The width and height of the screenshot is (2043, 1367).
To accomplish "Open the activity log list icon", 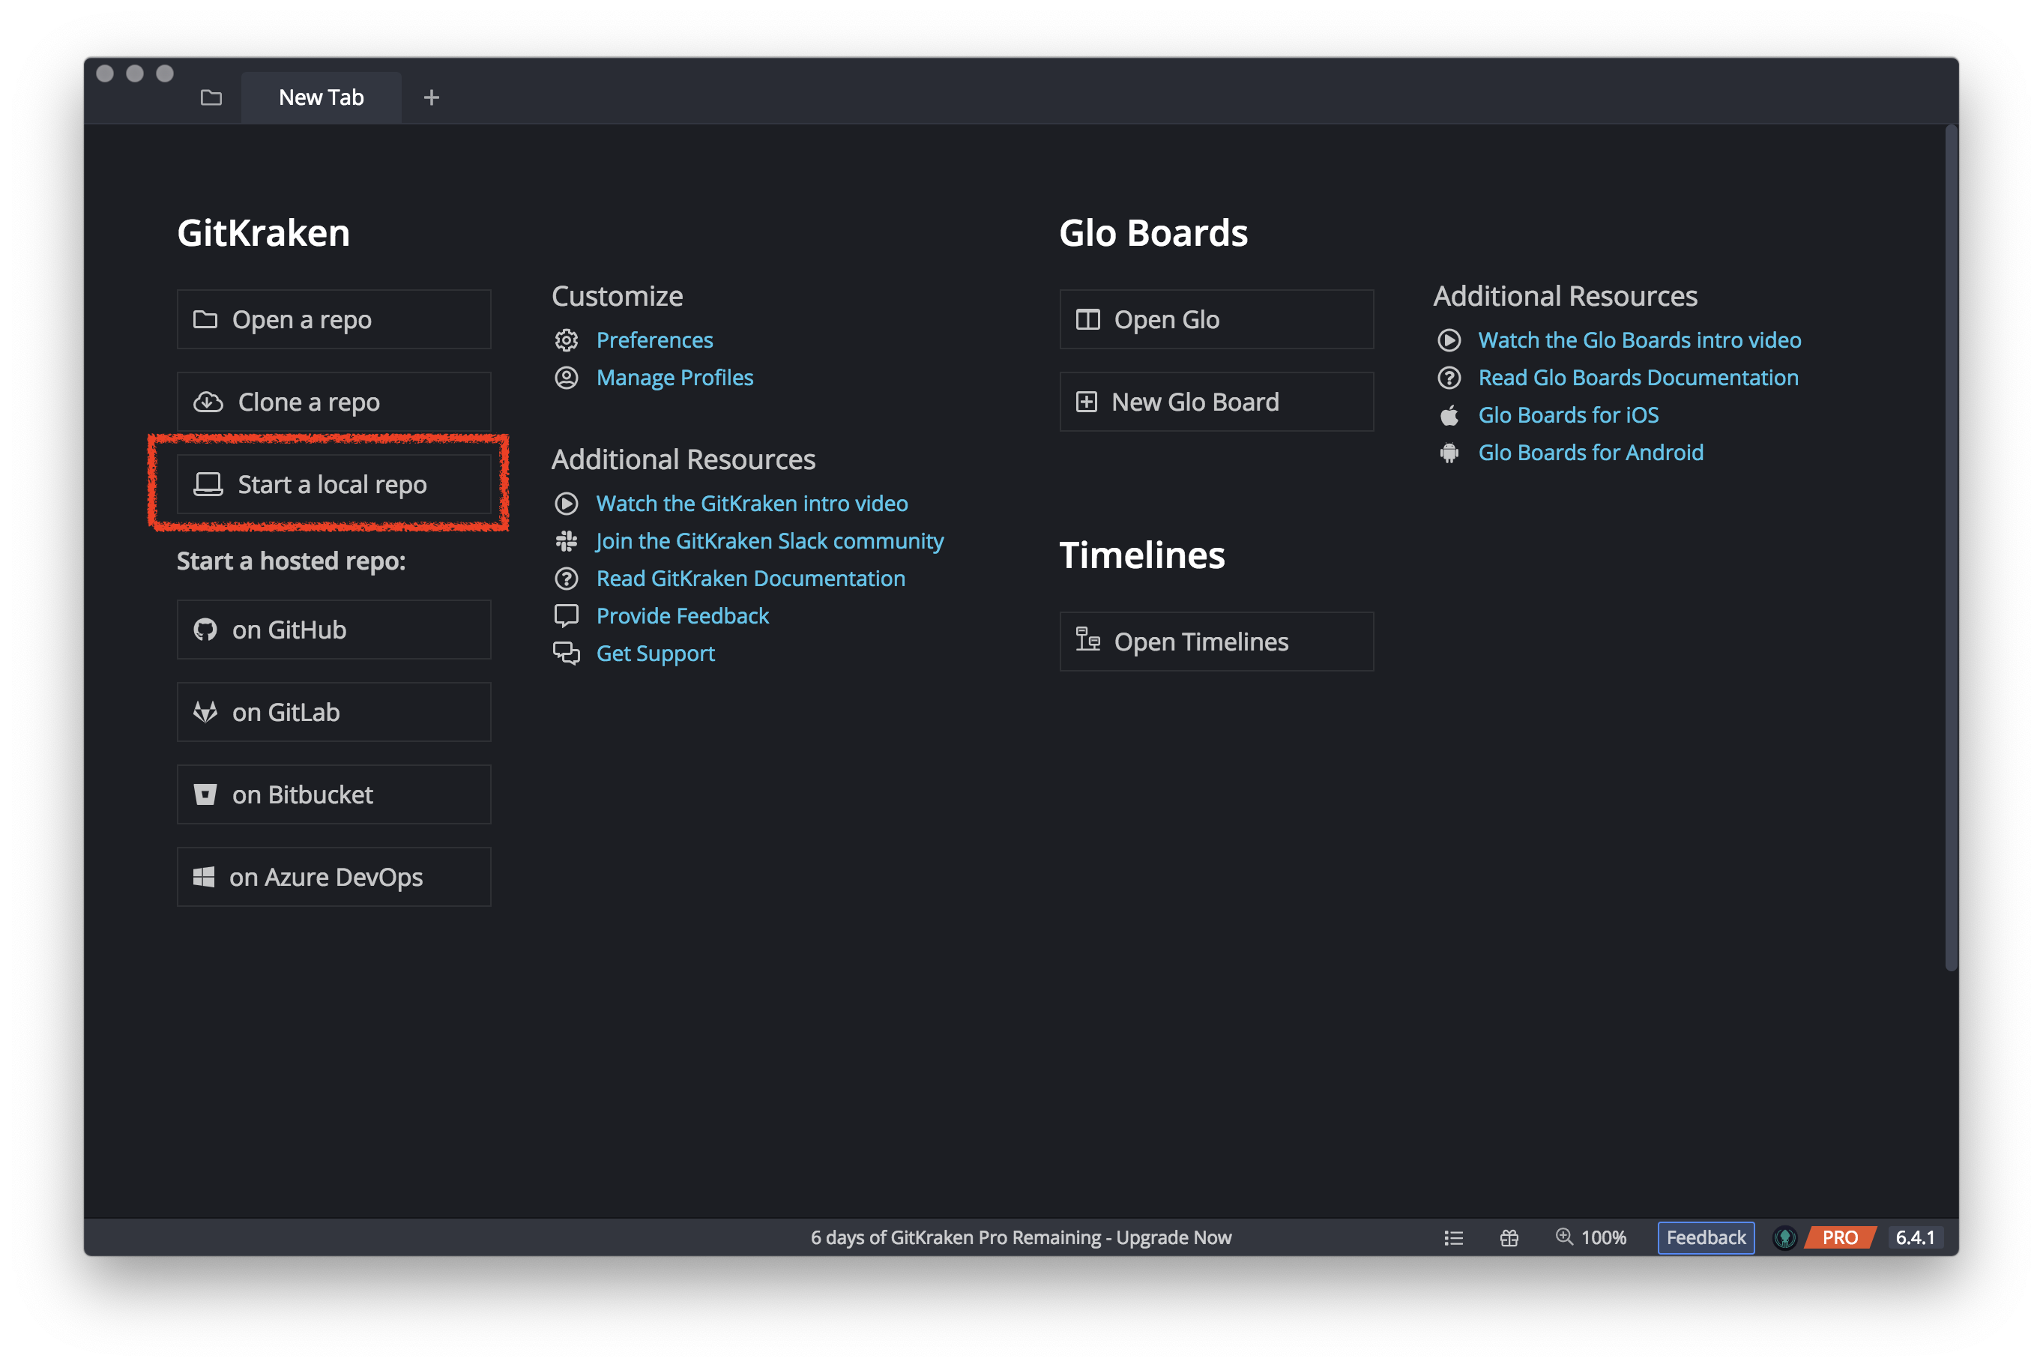I will coord(1453,1237).
